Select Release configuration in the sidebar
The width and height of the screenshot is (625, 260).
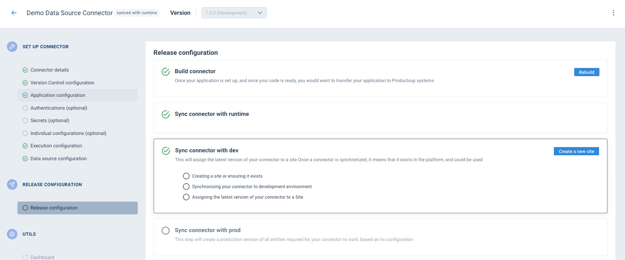click(x=54, y=208)
